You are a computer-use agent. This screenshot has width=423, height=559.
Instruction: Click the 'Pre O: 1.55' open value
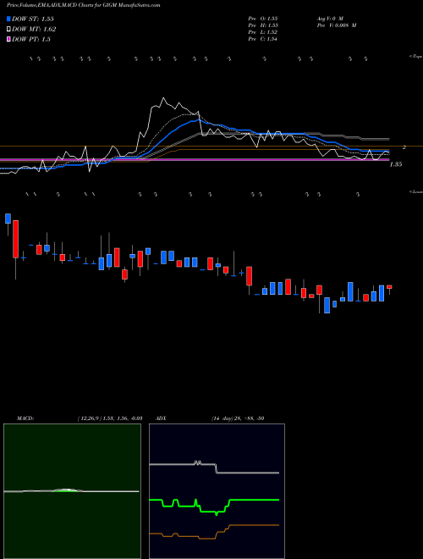click(263, 18)
